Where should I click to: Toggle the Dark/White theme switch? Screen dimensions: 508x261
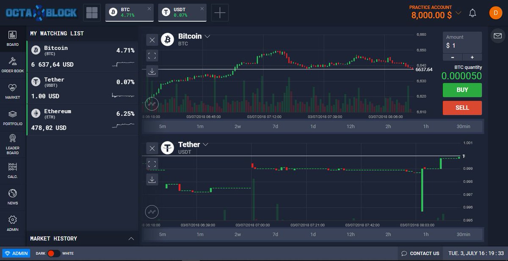click(x=53, y=253)
